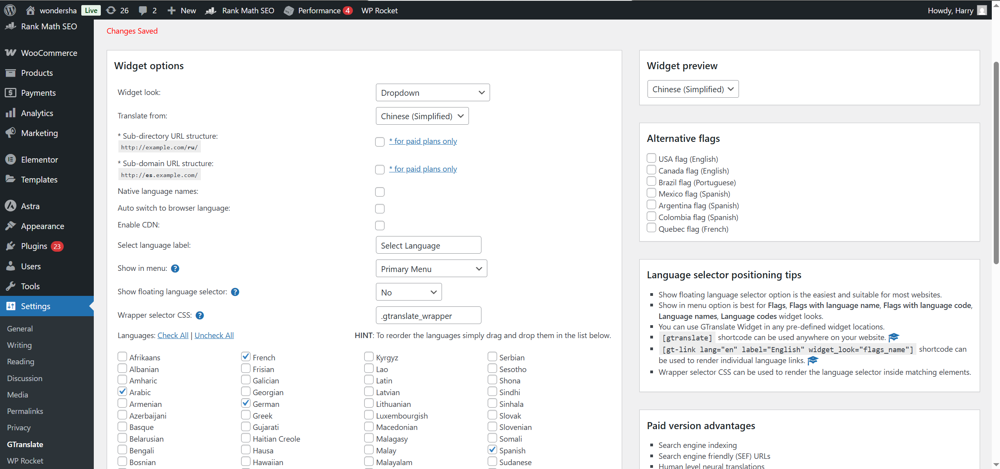The width and height of the screenshot is (1000, 469).
Task: Tick the USA flag (English) checkbox
Action: [x=651, y=158]
